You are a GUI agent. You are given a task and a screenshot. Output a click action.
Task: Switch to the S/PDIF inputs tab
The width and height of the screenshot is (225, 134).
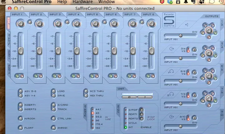(9, 40)
